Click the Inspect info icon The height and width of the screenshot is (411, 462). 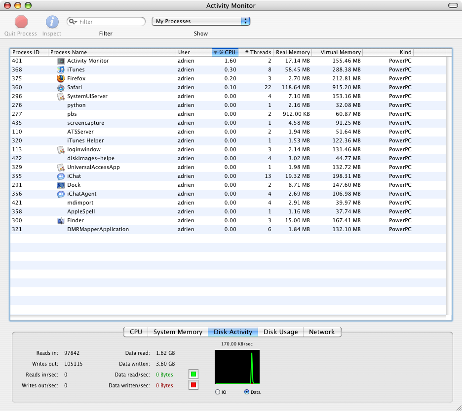tap(52, 22)
